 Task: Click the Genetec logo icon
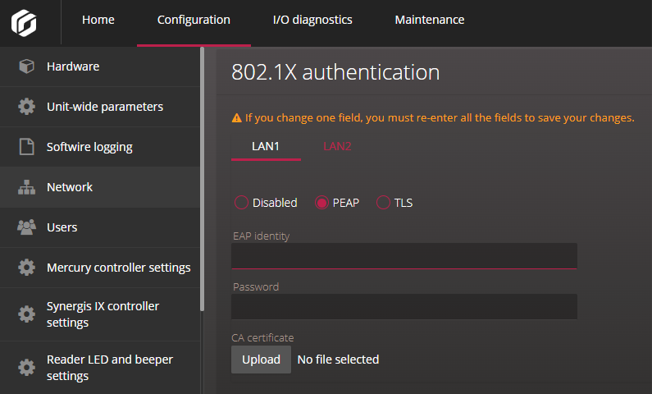tap(24, 22)
